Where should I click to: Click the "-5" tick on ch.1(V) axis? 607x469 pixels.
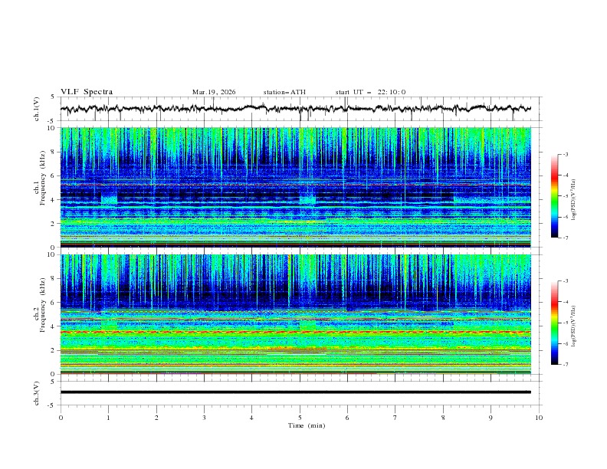click(52, 121)
